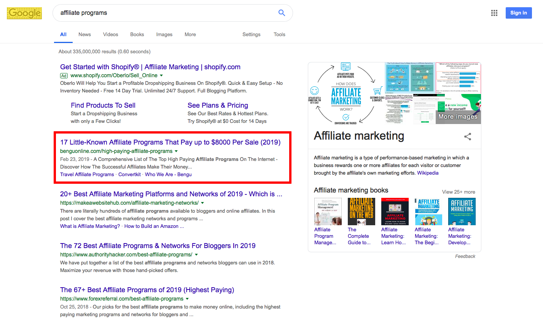This screenshot has width=543, height=323.
Task: Click the Google logo
Action: point(24,13)
